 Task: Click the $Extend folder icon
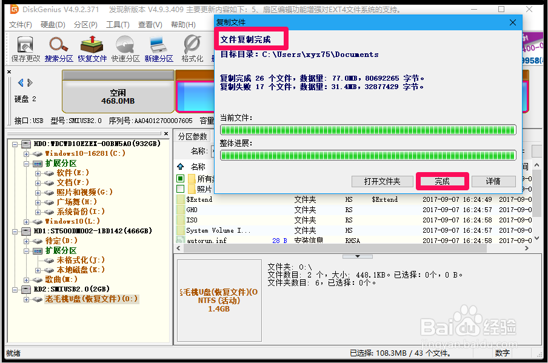point(180,199)
